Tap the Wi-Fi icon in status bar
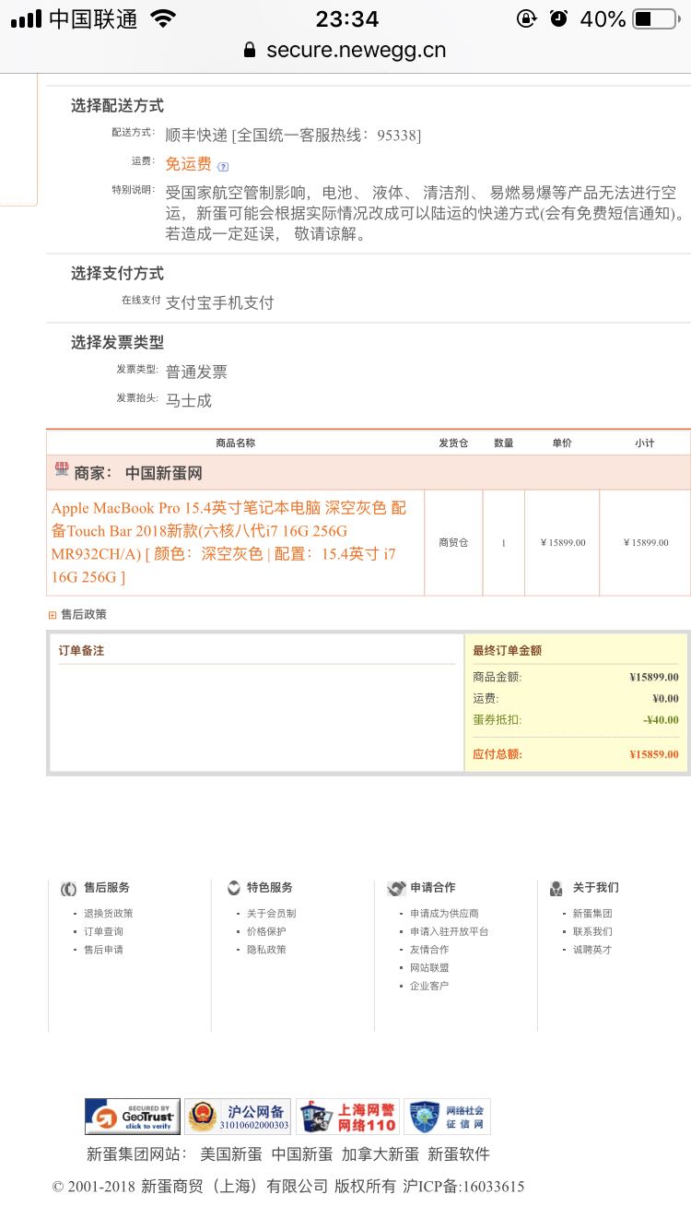This screenshot has width=691, height=1230. tap(163, 18)
